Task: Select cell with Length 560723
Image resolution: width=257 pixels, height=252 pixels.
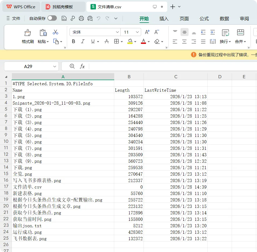Action: coord(129,161)
